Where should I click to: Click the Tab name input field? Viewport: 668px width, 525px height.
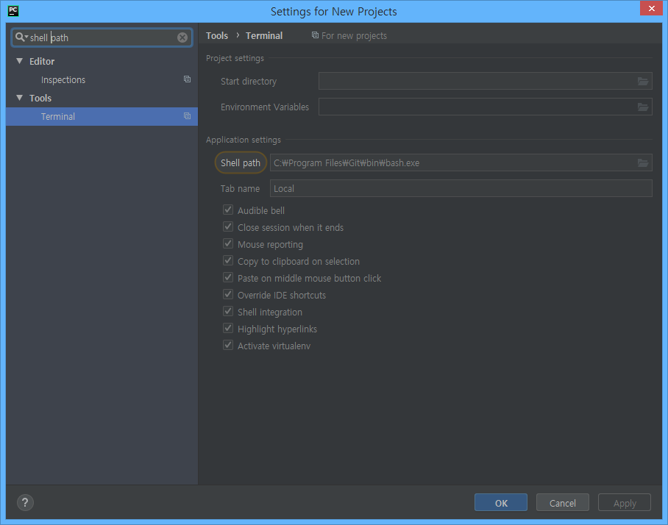point(461,188)
